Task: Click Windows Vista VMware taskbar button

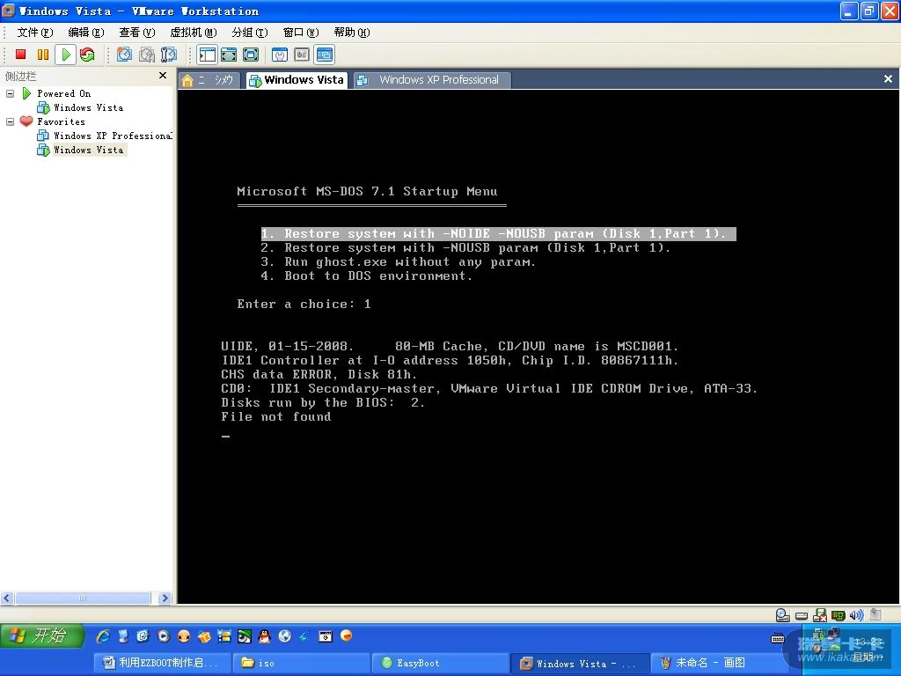Action: 580,663
